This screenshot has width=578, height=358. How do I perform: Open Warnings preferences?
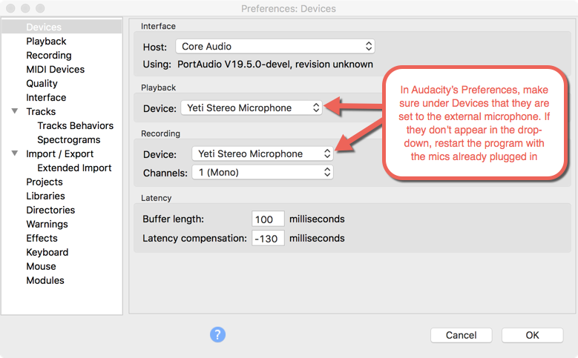pos(47,224)
